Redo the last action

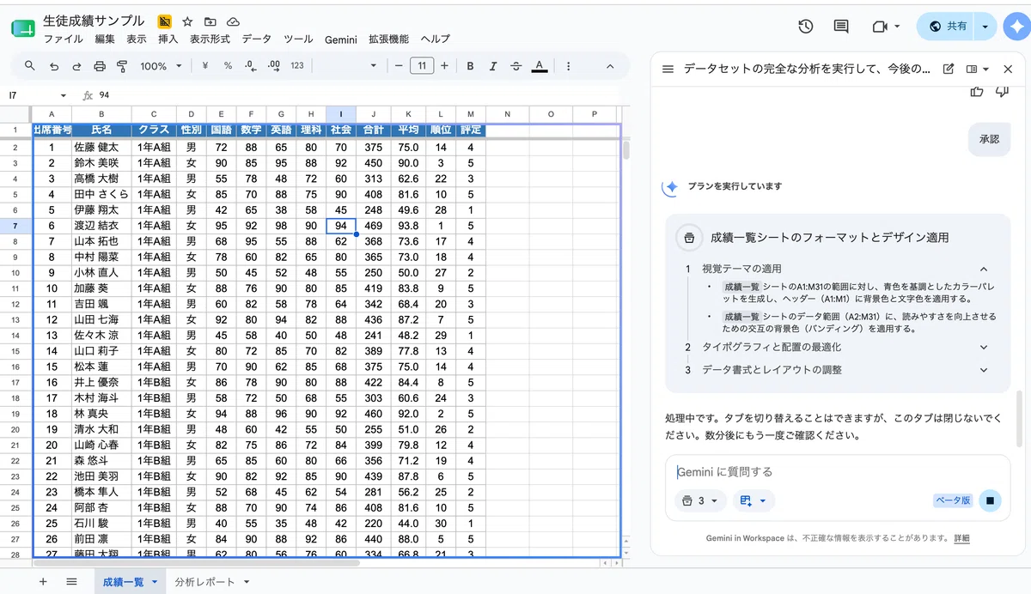click(x=76, y=66)
